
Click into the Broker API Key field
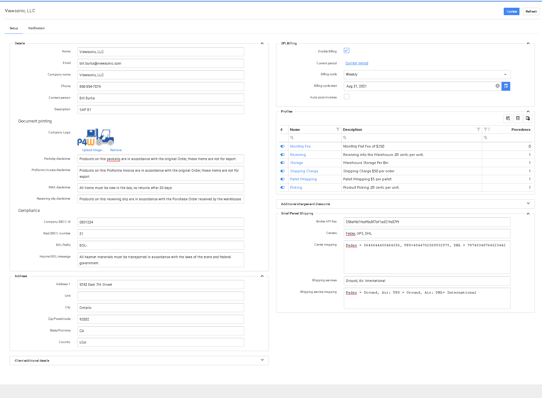pyautogui.click(x=427, y=222)
